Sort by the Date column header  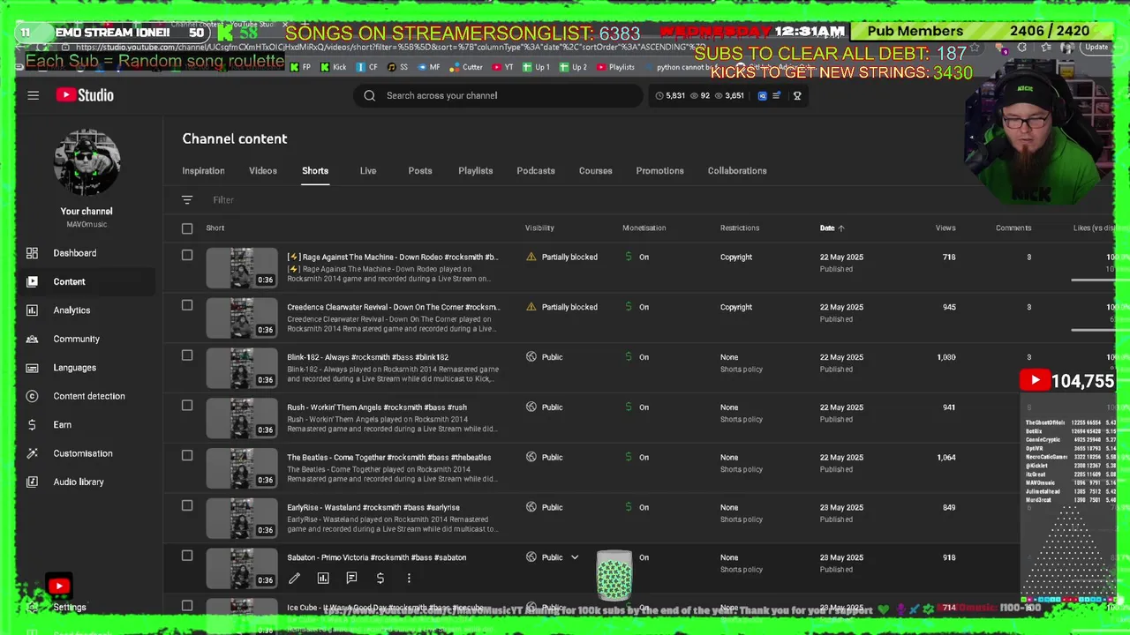[x=832, y=228]
